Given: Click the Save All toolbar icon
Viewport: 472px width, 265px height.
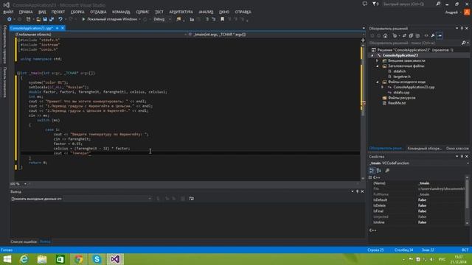Looking at the screenshot, I should [x=52, y=19].
